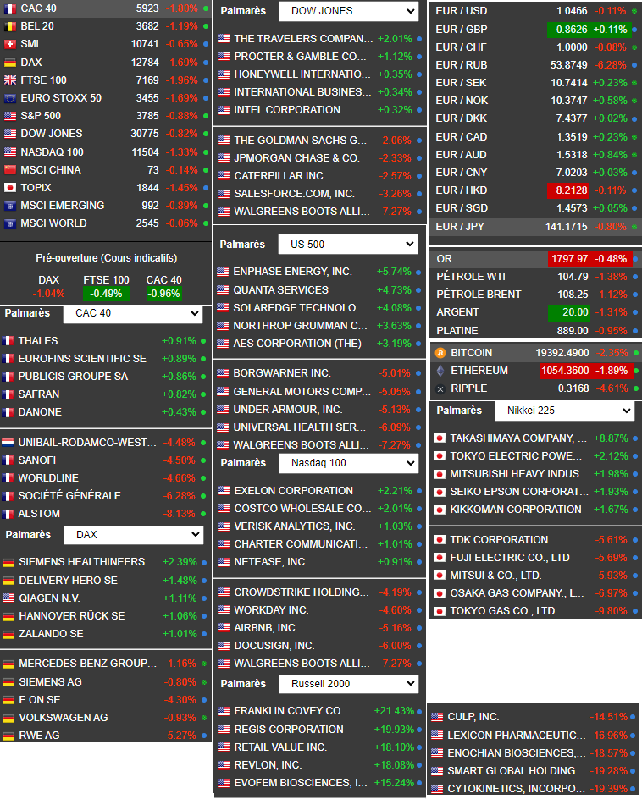The image size is (642, 799).
Task: Open the EUR / USD currency pair
Action: 462,11
